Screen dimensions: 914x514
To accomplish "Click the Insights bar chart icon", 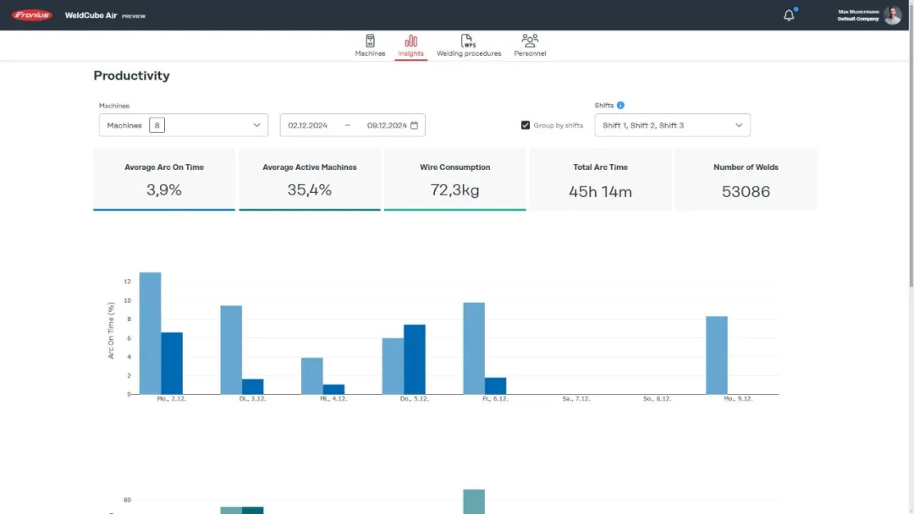I will 411,41.
